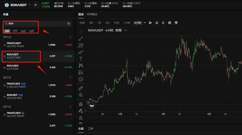
Task: Activate the ruler measure tool
Action: (81, 88)
